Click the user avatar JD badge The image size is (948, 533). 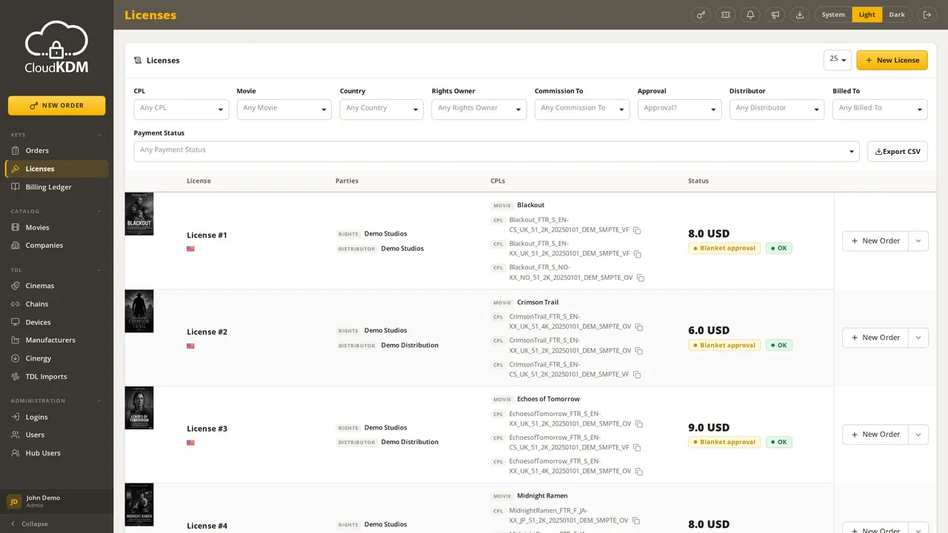(14, 501)
